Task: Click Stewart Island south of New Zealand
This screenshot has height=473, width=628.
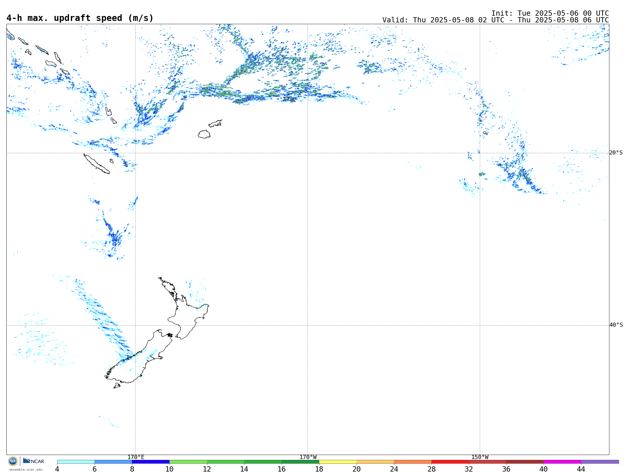Action: click(117, 386)
